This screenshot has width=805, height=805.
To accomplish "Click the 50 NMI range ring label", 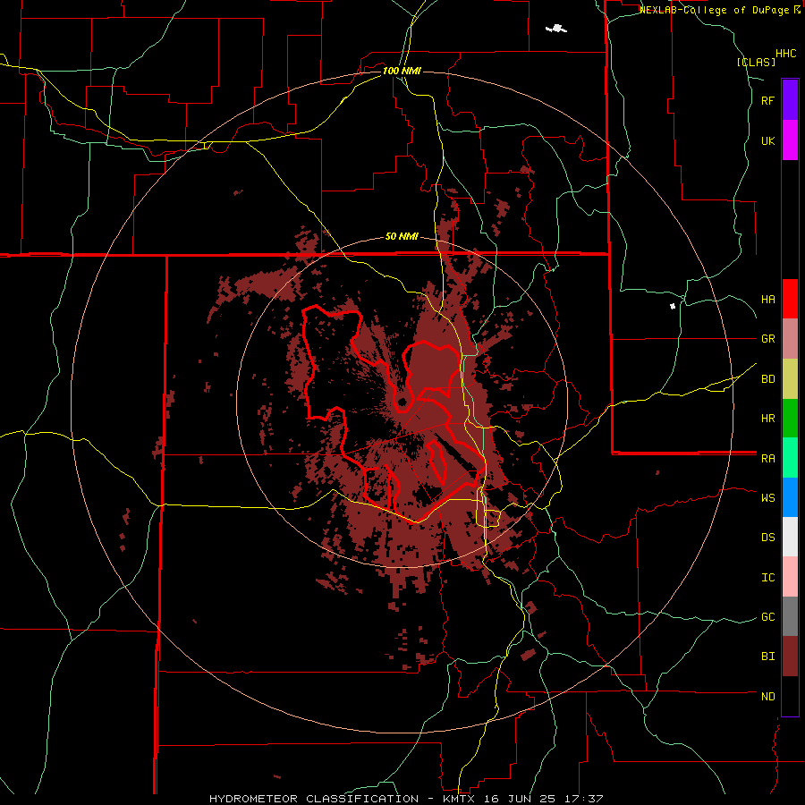I will [402, 236].
